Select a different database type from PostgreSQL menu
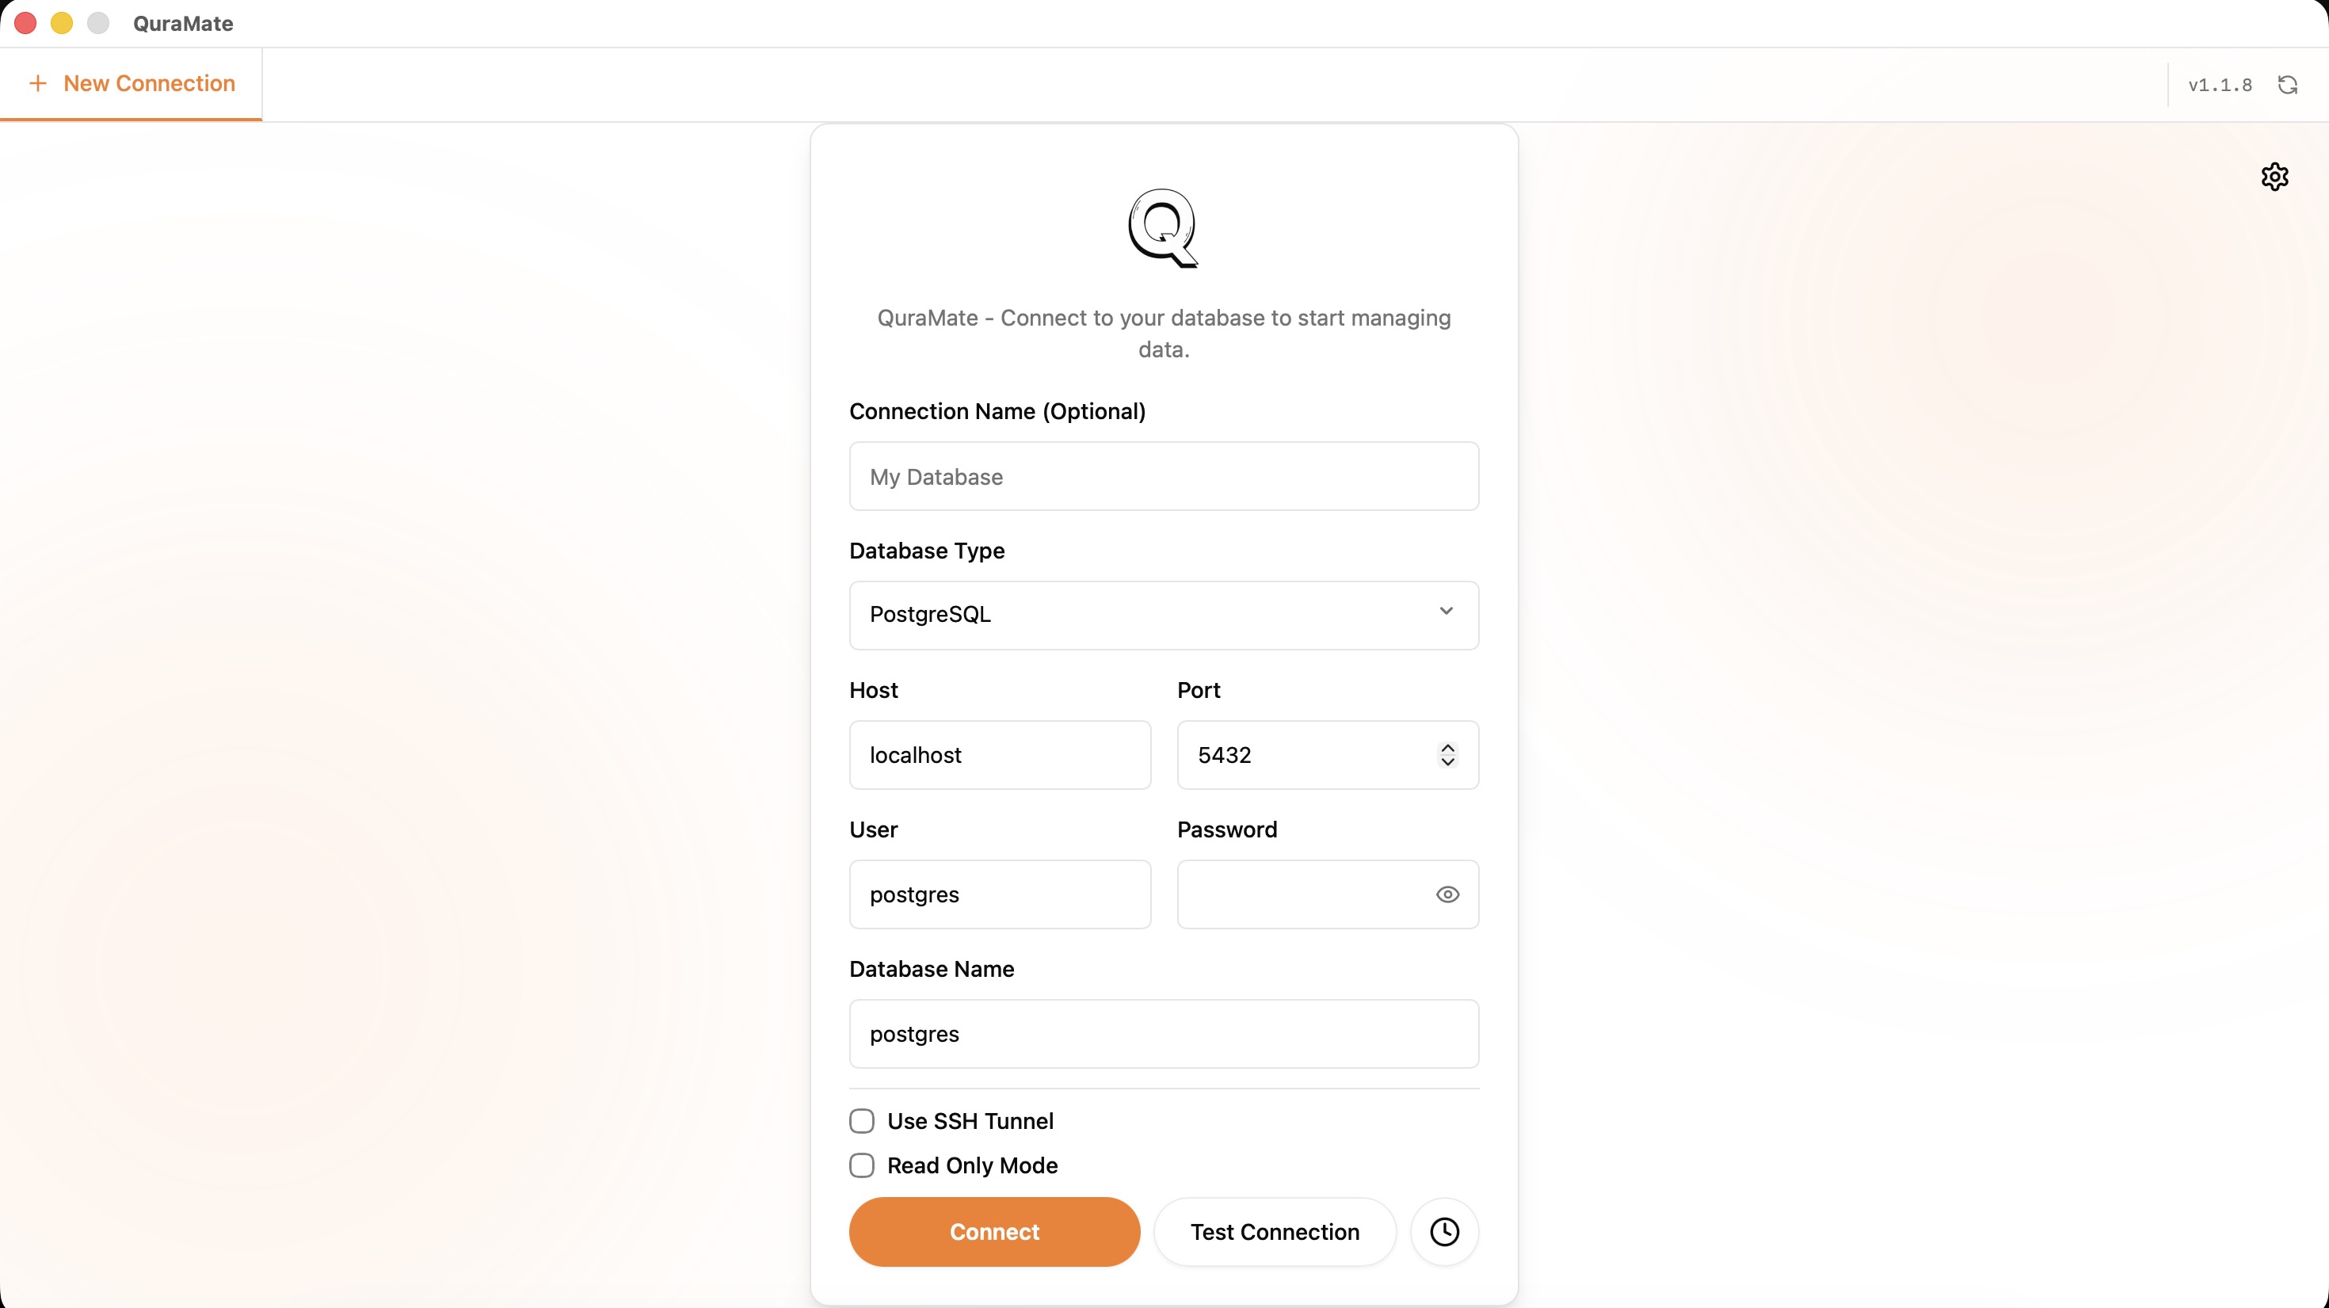 pos(1163,615)
